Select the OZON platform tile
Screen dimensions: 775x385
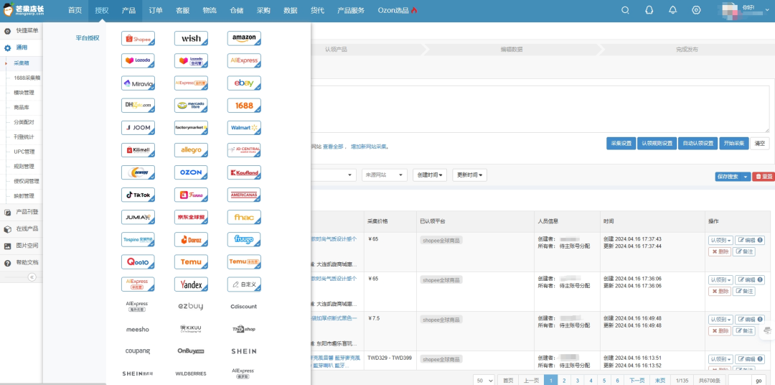click(191, 172)
